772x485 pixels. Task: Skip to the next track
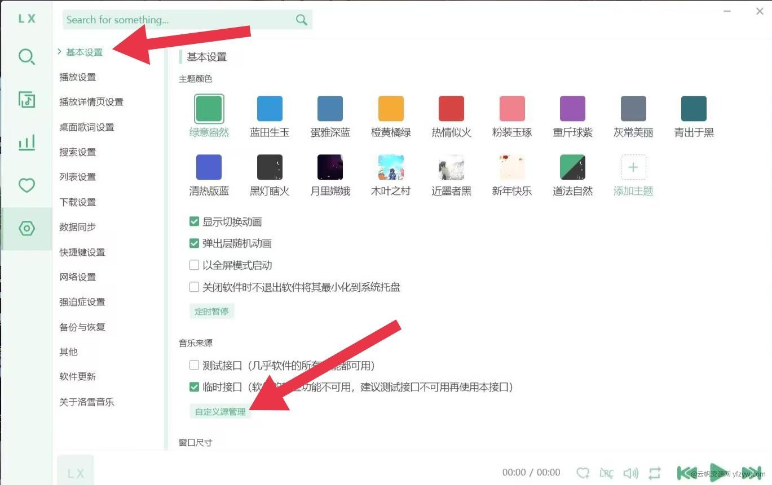point(751,473)
